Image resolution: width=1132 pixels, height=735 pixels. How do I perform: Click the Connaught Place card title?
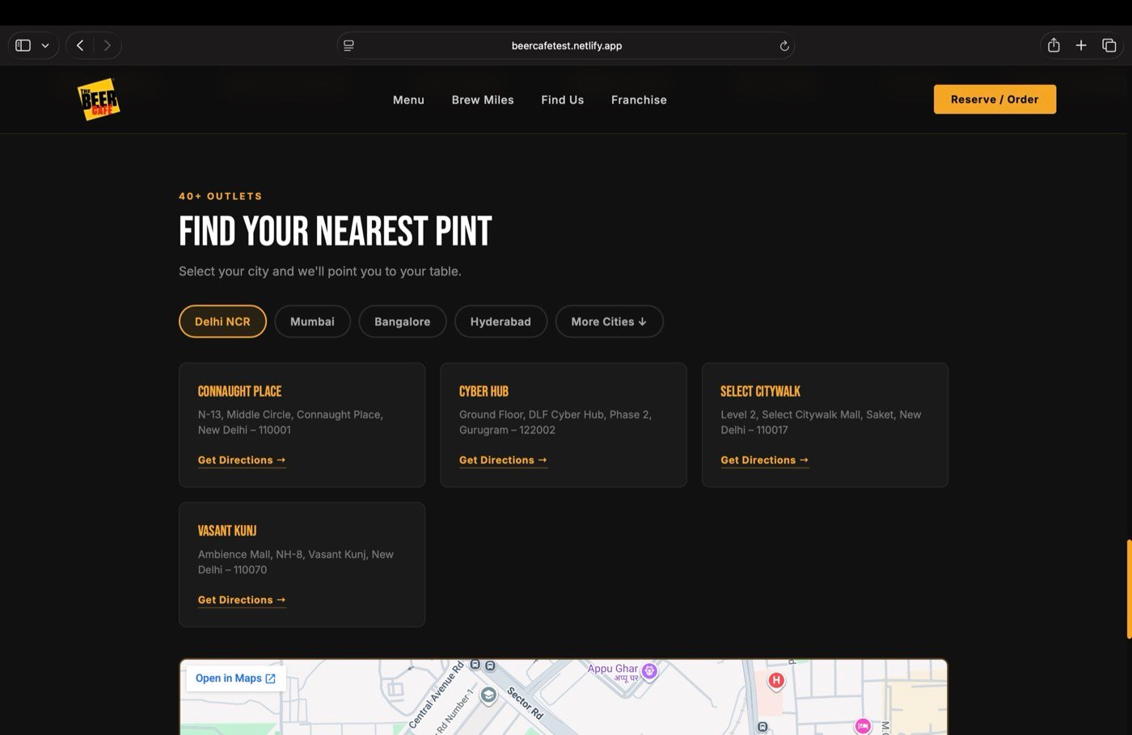pos(239,392)
